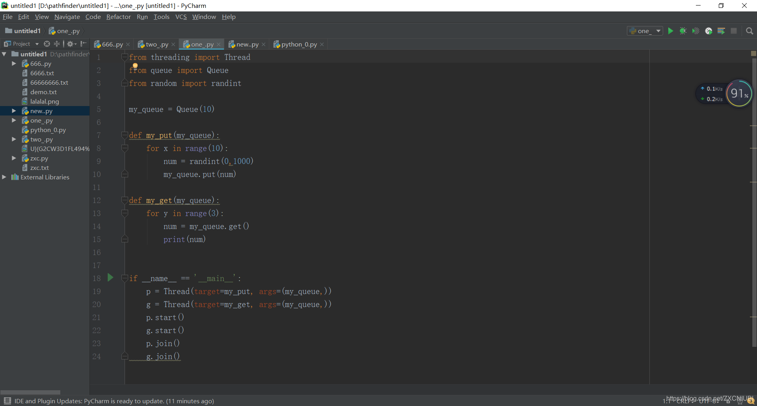757x406 pixels.
Task: Close the 666..py editor tab
Action: (x=128, y=45)
